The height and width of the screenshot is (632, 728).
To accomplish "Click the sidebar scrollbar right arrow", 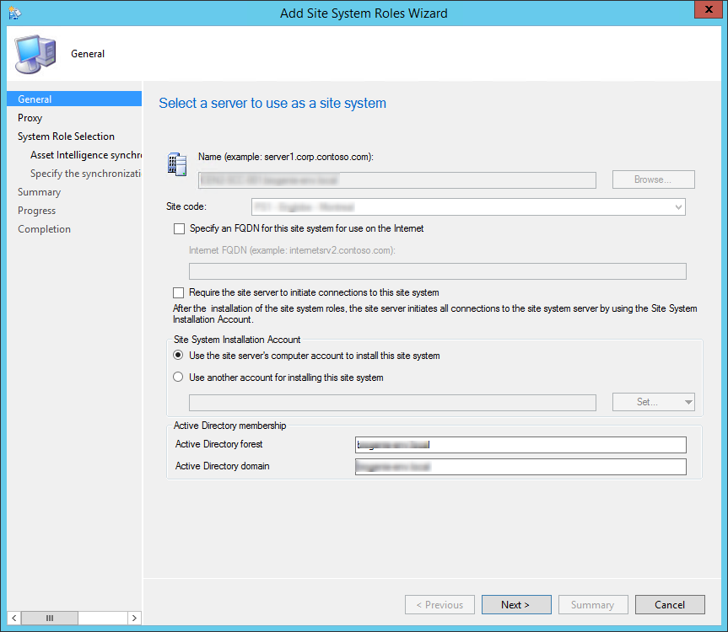I will [x=135, y=618].
